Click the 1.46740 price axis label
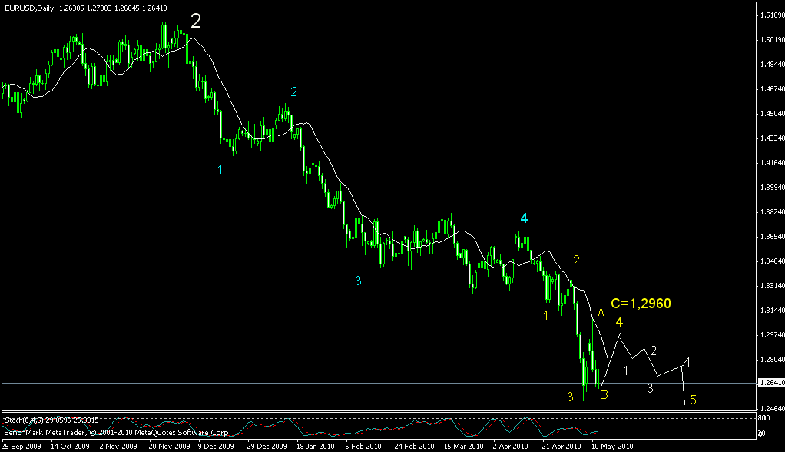Image resolution: width=785 pixels, height=452 pixels. pyautogui.click(x=772, y=88)
